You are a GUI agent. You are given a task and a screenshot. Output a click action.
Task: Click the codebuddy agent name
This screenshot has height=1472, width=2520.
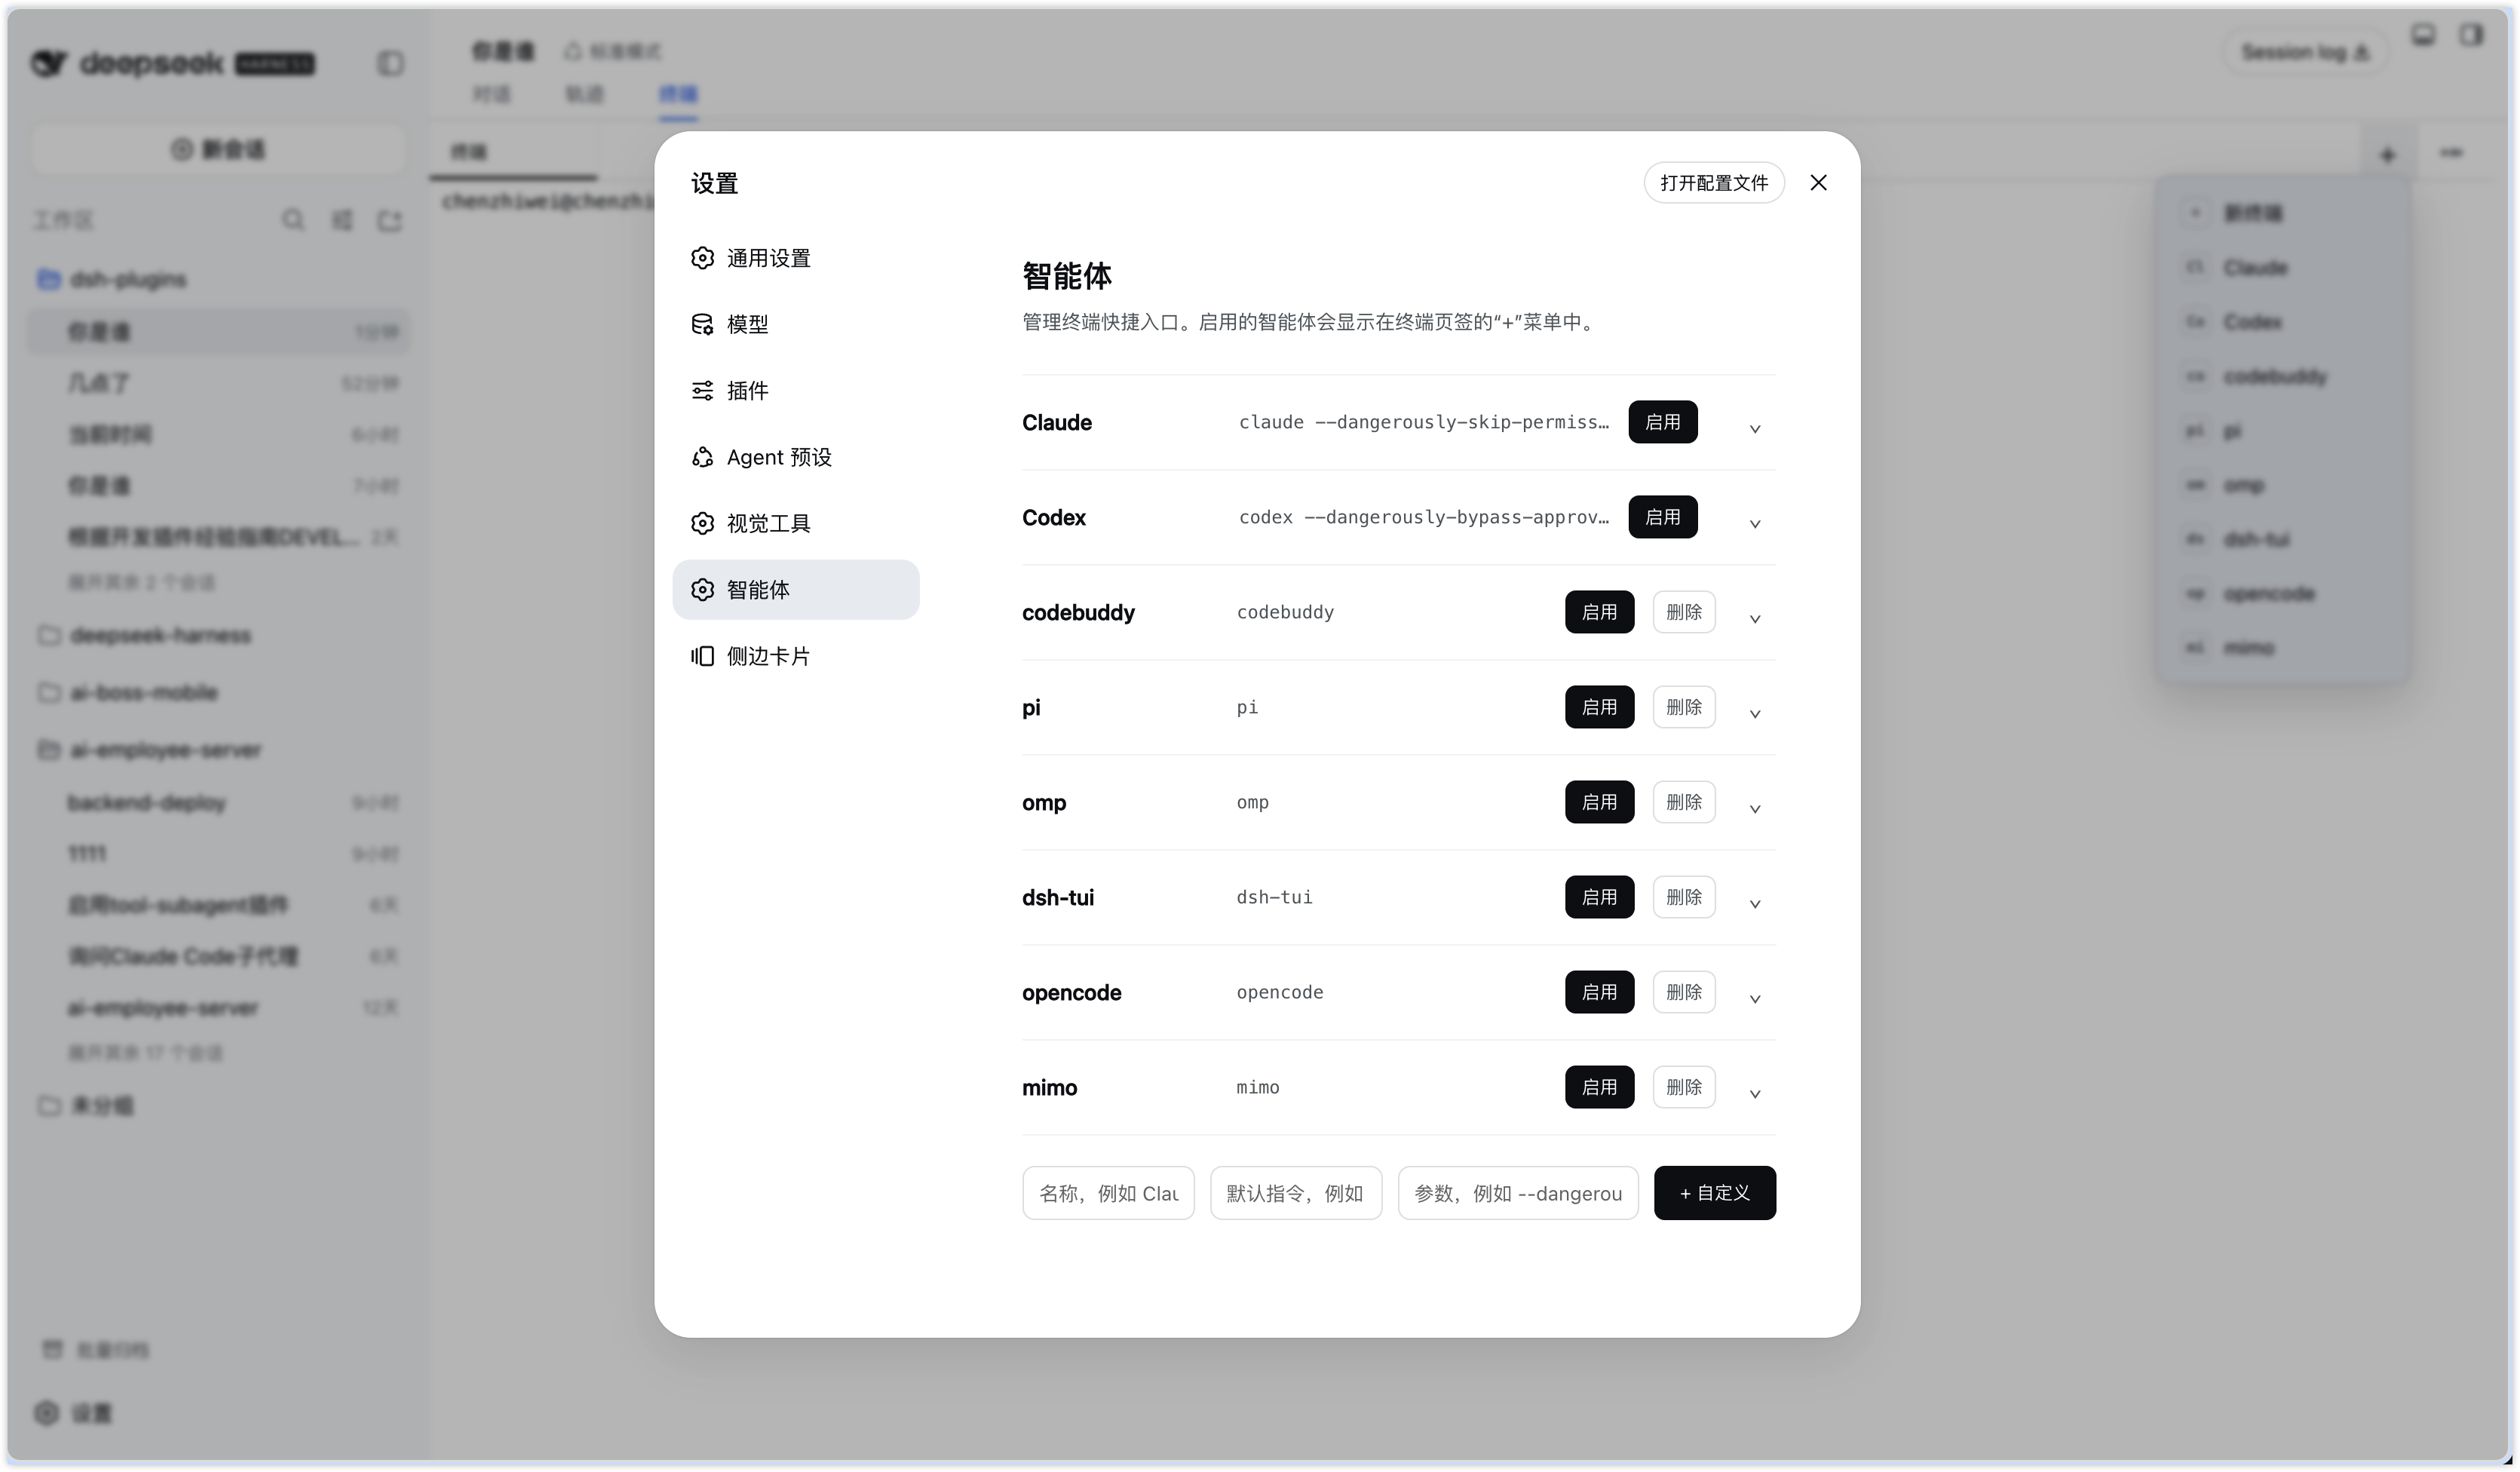click(x=1078, y=612)
